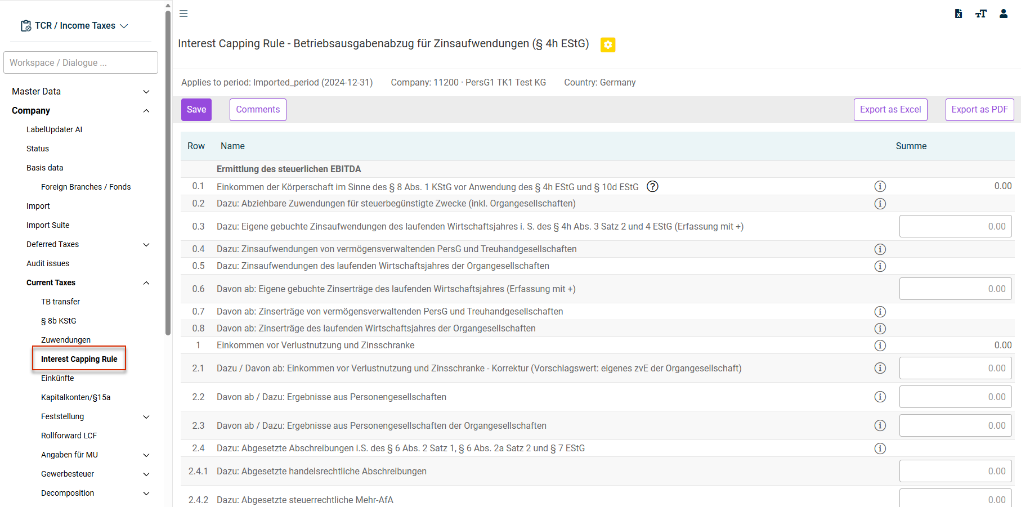Open the TCR / Income Taxes dropdown
This screenshot has width=1021, height=507.
(x=74, y=26)
